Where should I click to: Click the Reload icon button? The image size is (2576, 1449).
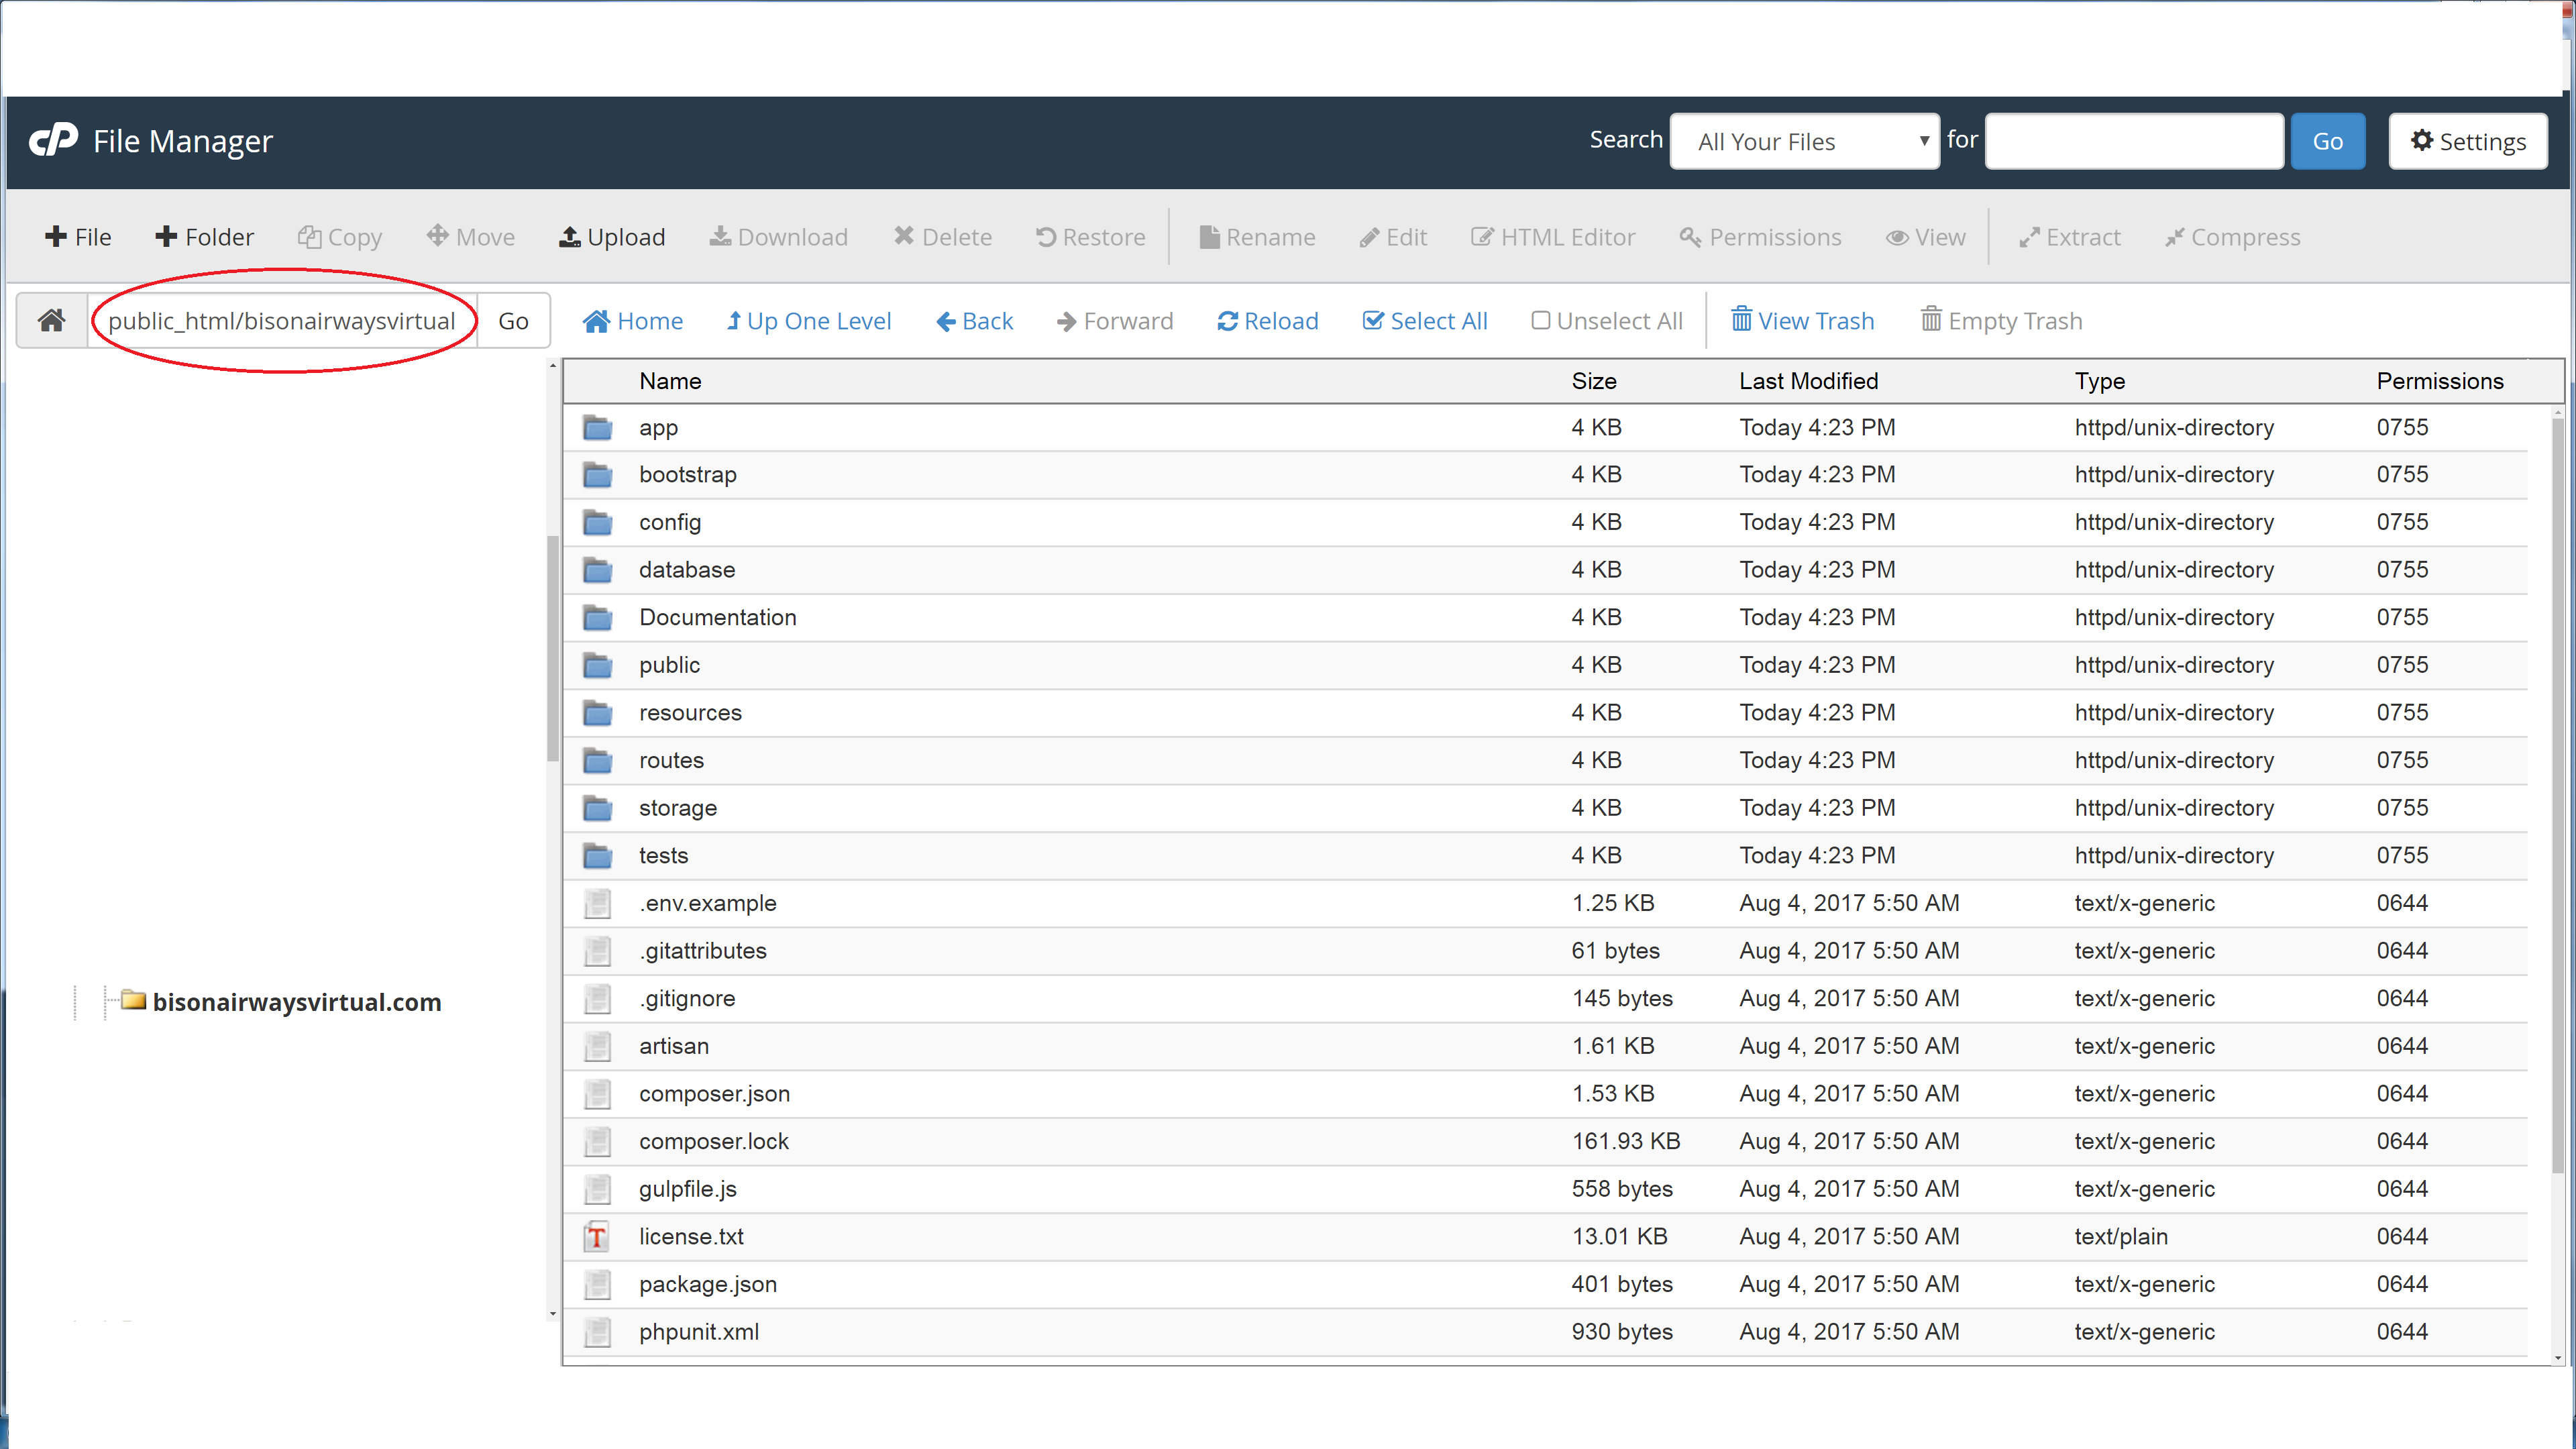[1228, 321]
